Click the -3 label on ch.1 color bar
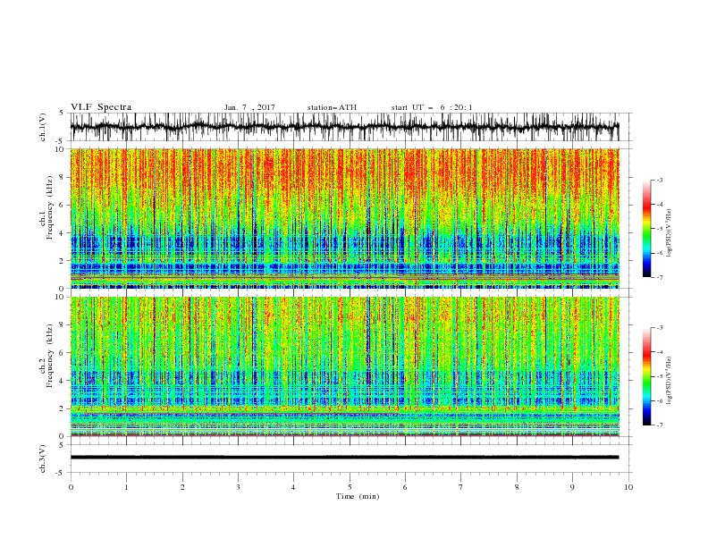Viewport: 708px width, 547px height. [660, 180]
